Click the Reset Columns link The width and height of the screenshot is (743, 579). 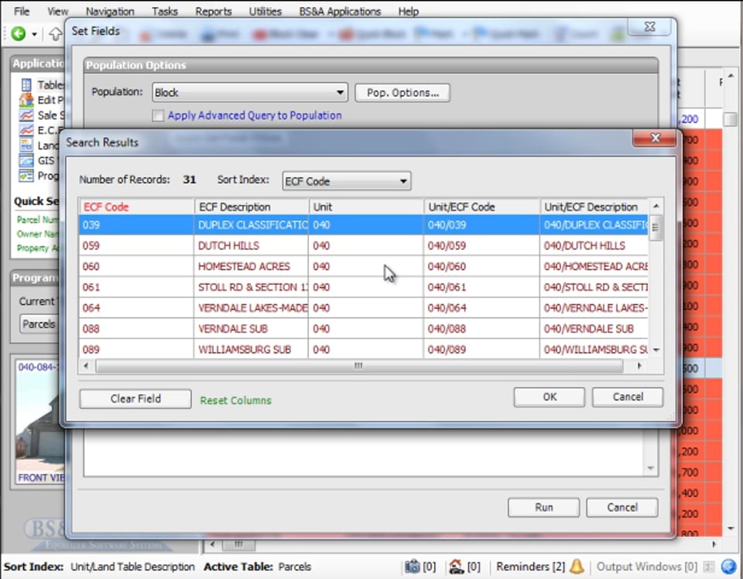pos(235,400)
